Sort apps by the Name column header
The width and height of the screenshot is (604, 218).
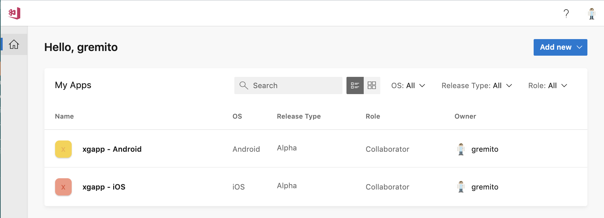[64, 116]
